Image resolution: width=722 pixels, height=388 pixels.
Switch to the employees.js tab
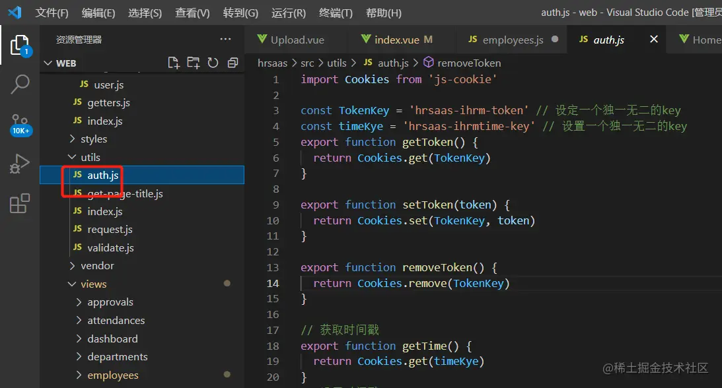[511, 40]
